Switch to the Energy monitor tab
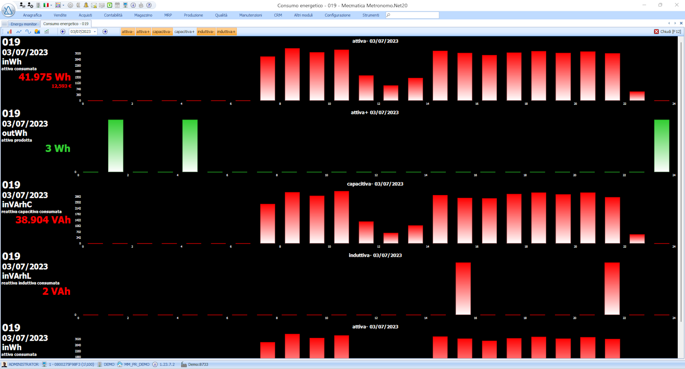The height and width of the screenshot is (369, 685). click(24, 24)
